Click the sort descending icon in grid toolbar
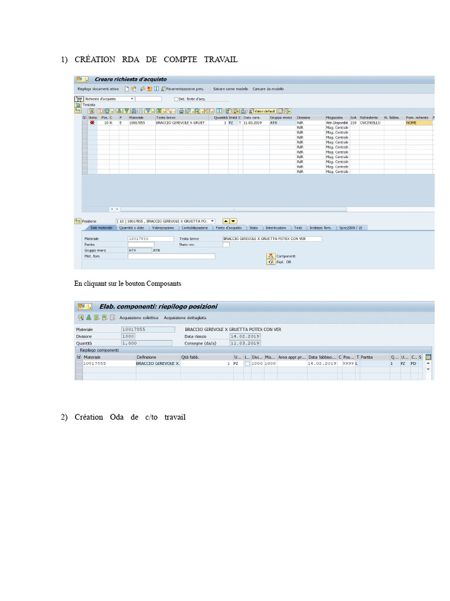 pos(127,111)
